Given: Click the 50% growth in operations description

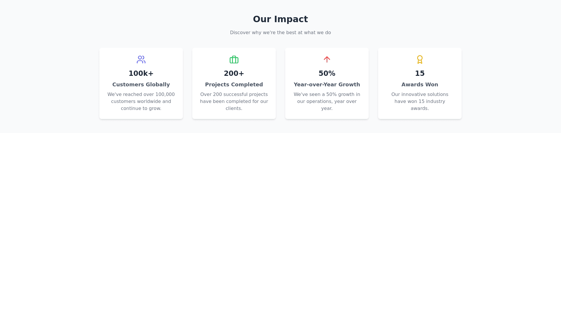Looking at the screenshot, I should coord(327,101).
